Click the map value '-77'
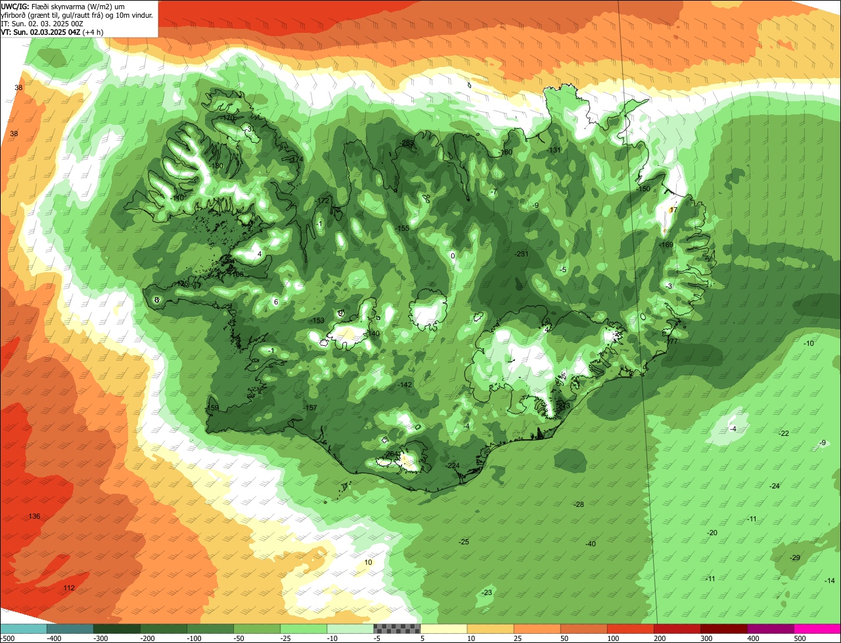Viewport: 841px width, 643px height. tap(671, 341)
